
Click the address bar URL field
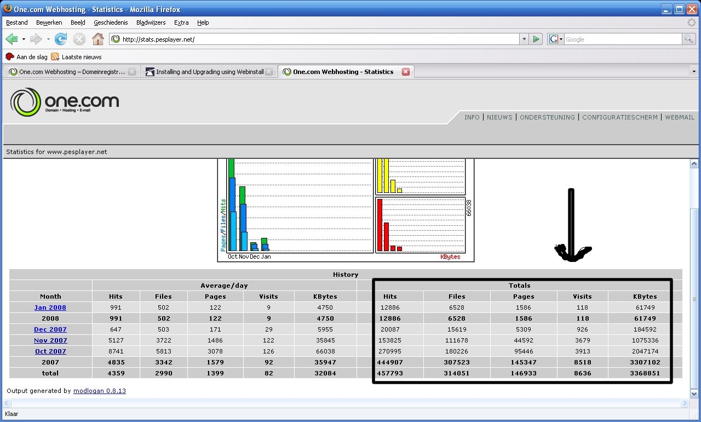pos(314,39)
